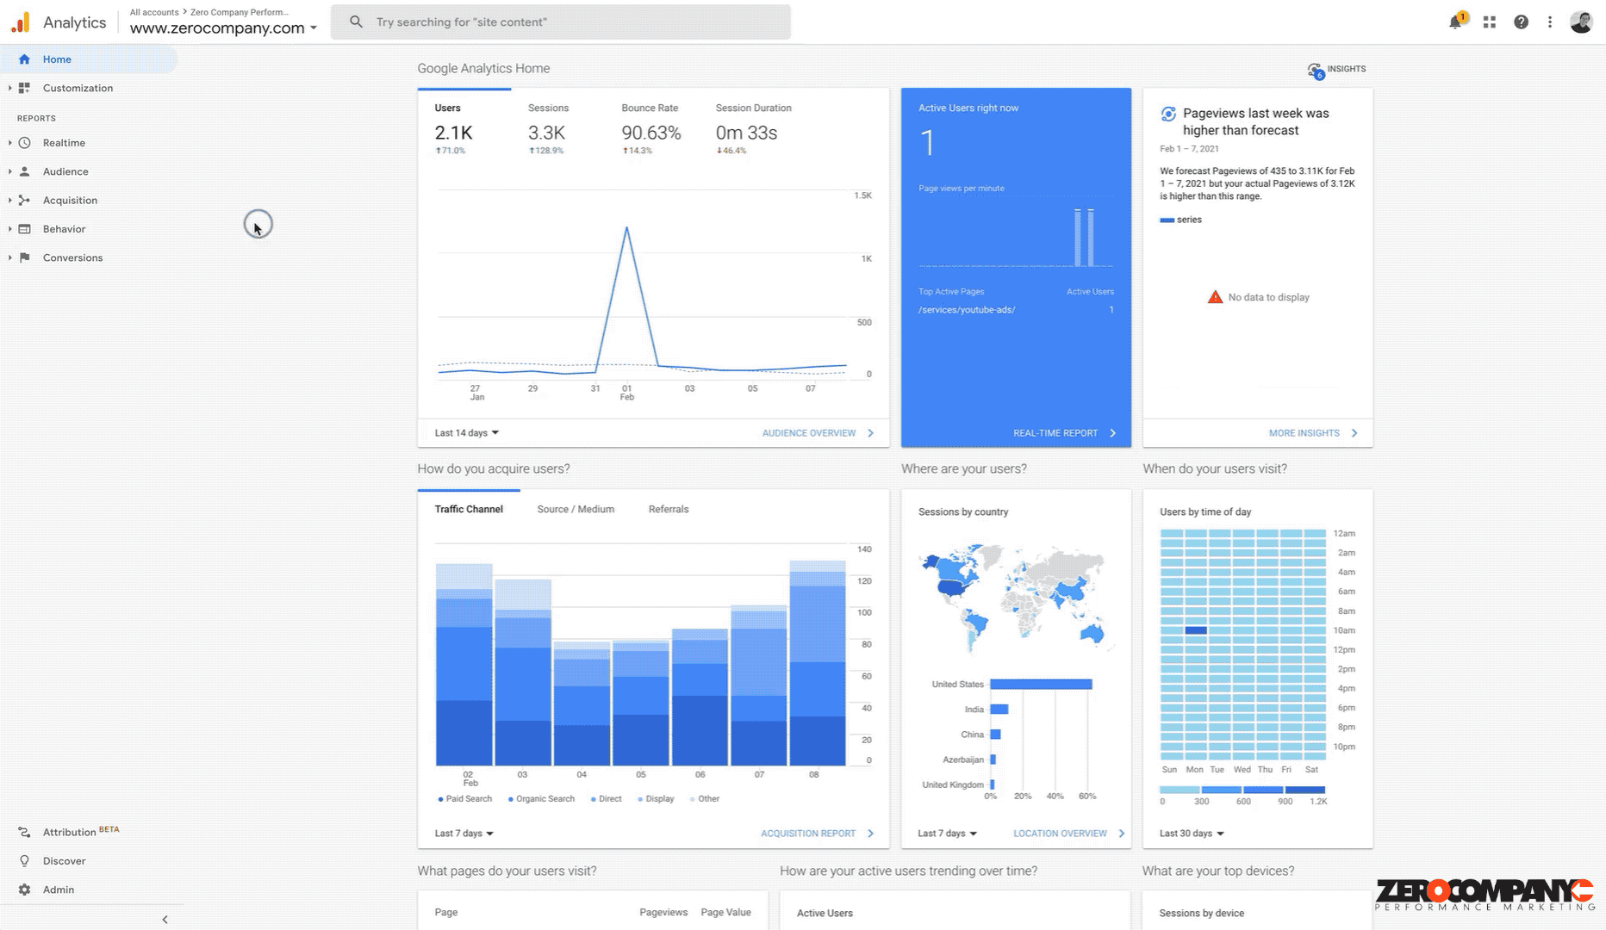Click the Home house icon
This screenshot has height=930, width=1606.
[x=24, y=59]
